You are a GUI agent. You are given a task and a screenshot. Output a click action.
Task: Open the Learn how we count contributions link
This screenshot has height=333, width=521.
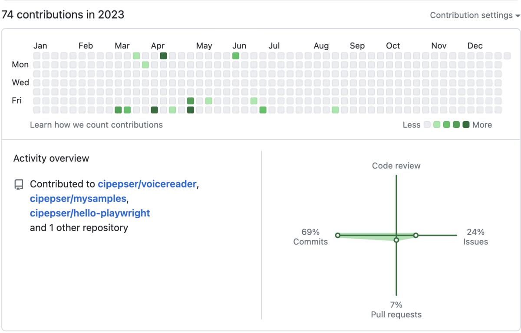96,125
